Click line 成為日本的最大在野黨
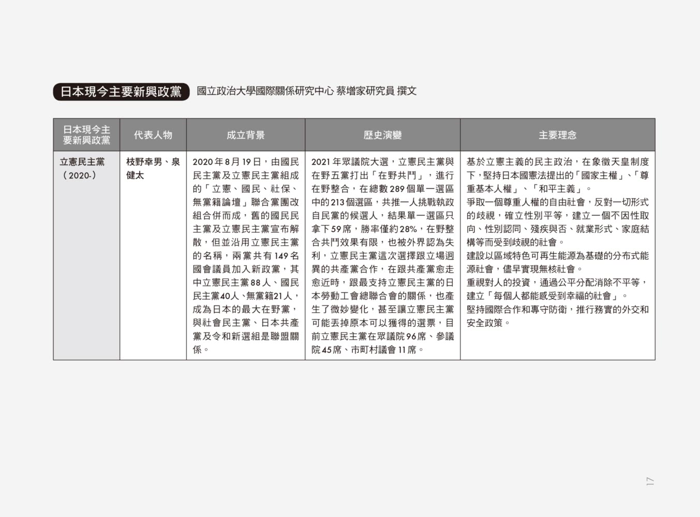The height and width of the screenshot is (517, 700). click(246, 310)
